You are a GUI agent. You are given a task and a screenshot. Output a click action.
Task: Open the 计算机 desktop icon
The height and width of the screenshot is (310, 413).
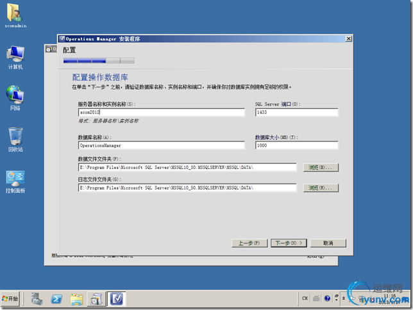click(15, 58)
